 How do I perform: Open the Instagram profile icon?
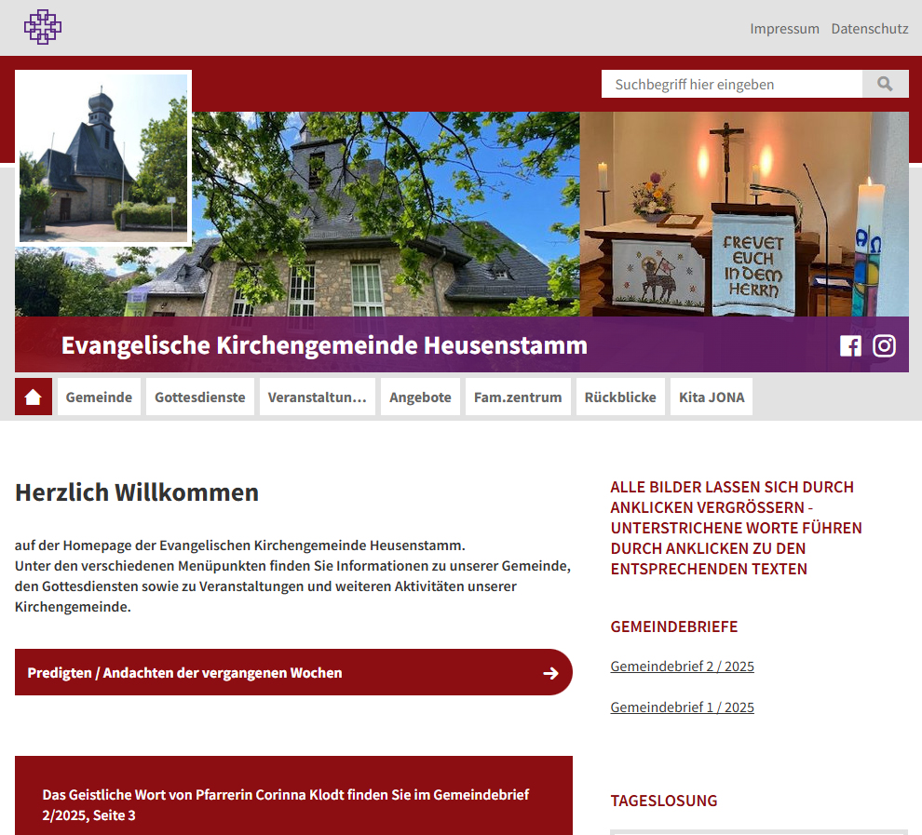click(x=884, y=346)
